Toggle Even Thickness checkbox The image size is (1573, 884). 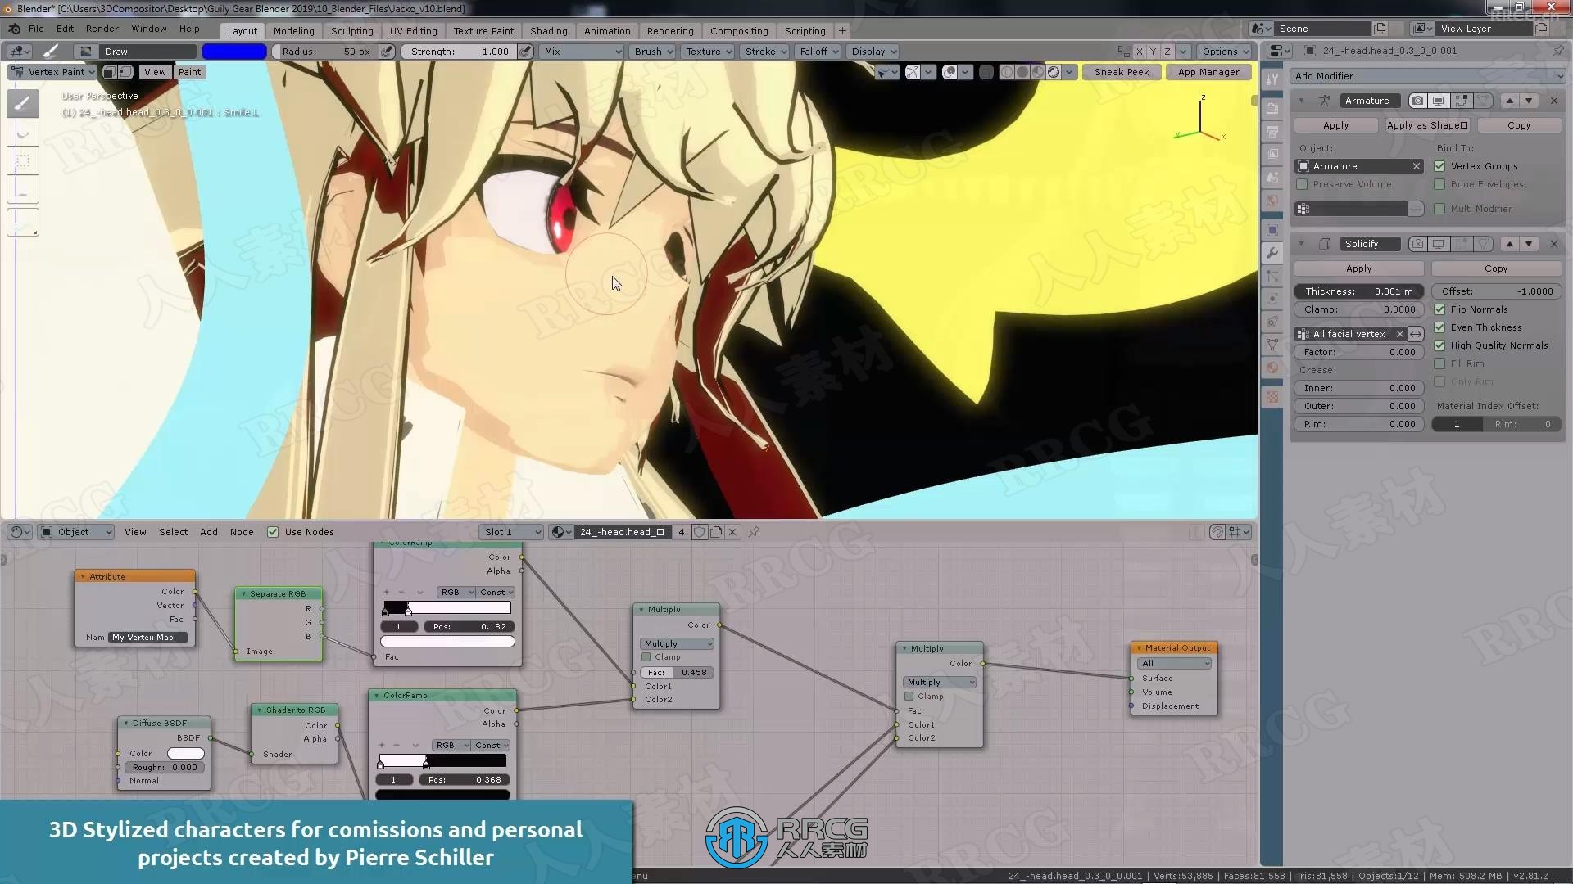(x=1439, y=327)
